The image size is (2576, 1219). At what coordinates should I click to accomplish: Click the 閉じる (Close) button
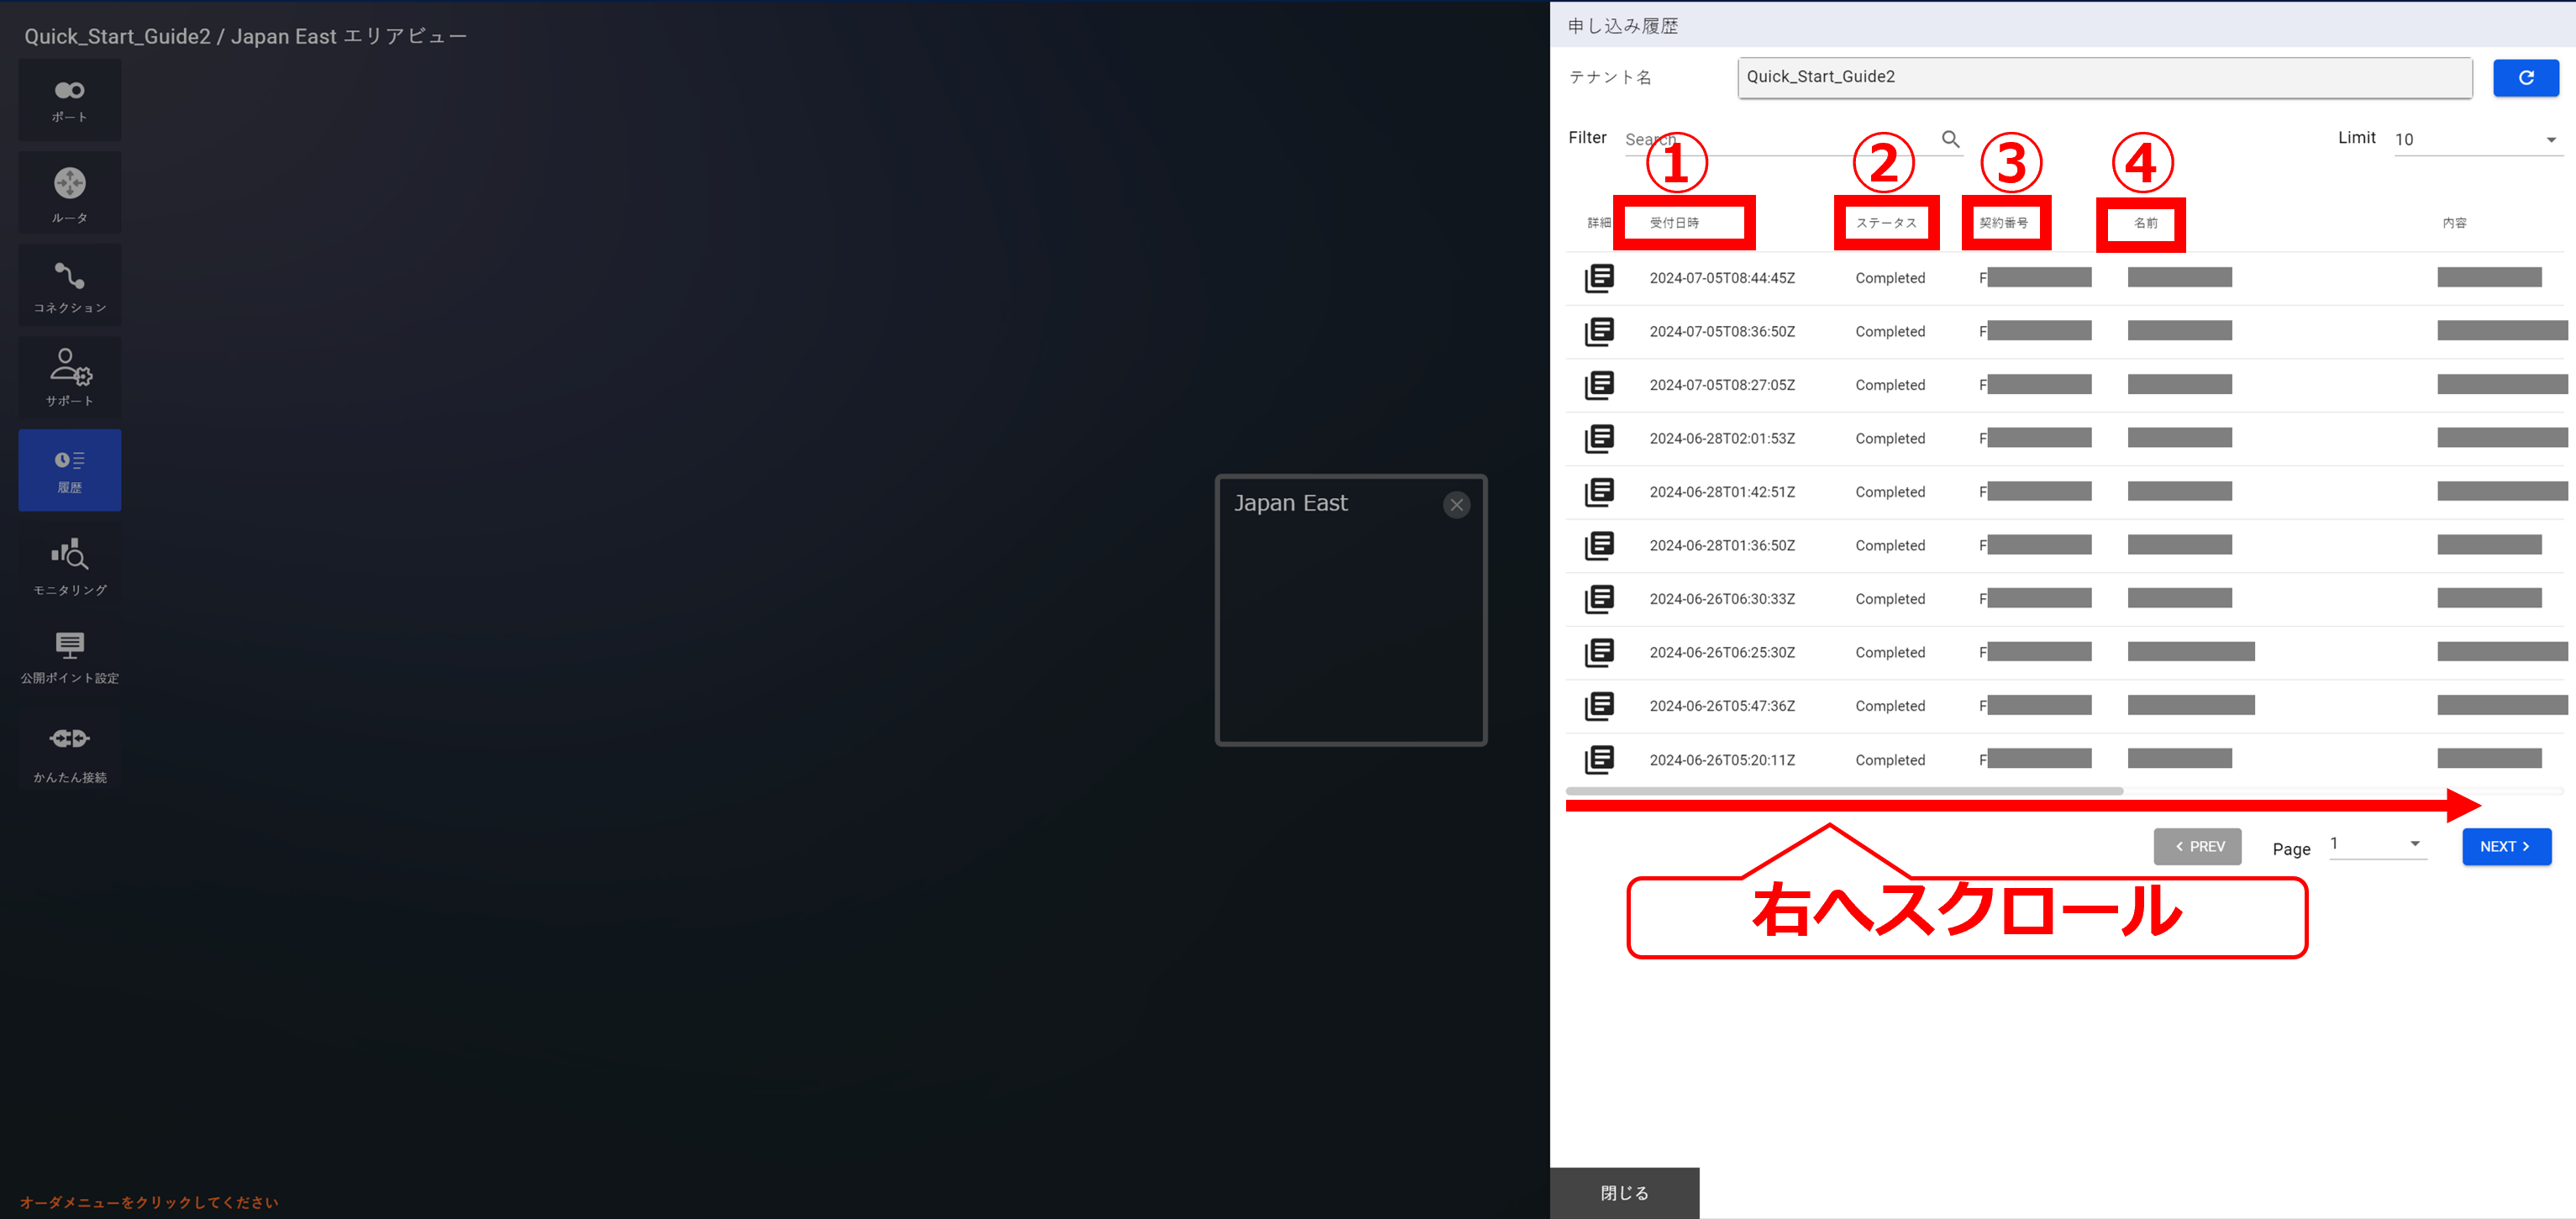pyautogui.click(x=1623, y=1192)
